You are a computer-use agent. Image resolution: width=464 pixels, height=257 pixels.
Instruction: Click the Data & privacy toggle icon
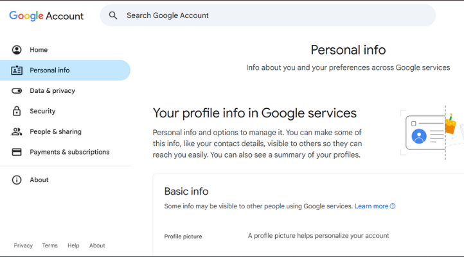click(17, 90)
